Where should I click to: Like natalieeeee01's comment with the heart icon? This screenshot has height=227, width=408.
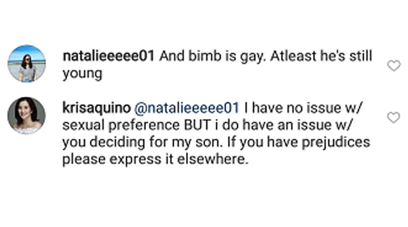coord(394,65)
